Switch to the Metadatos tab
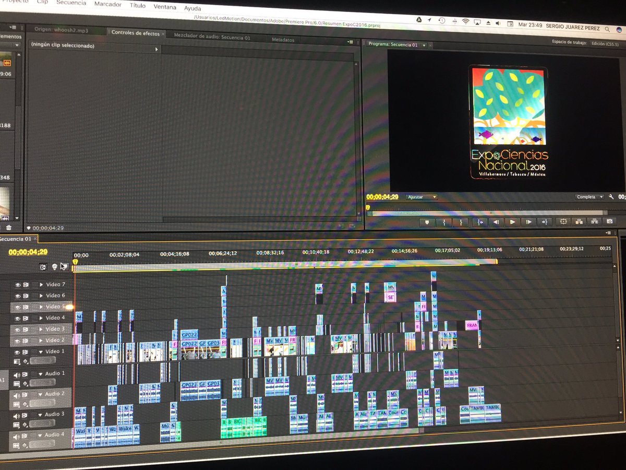Screen dimensions: 626x470 [283, 40]
